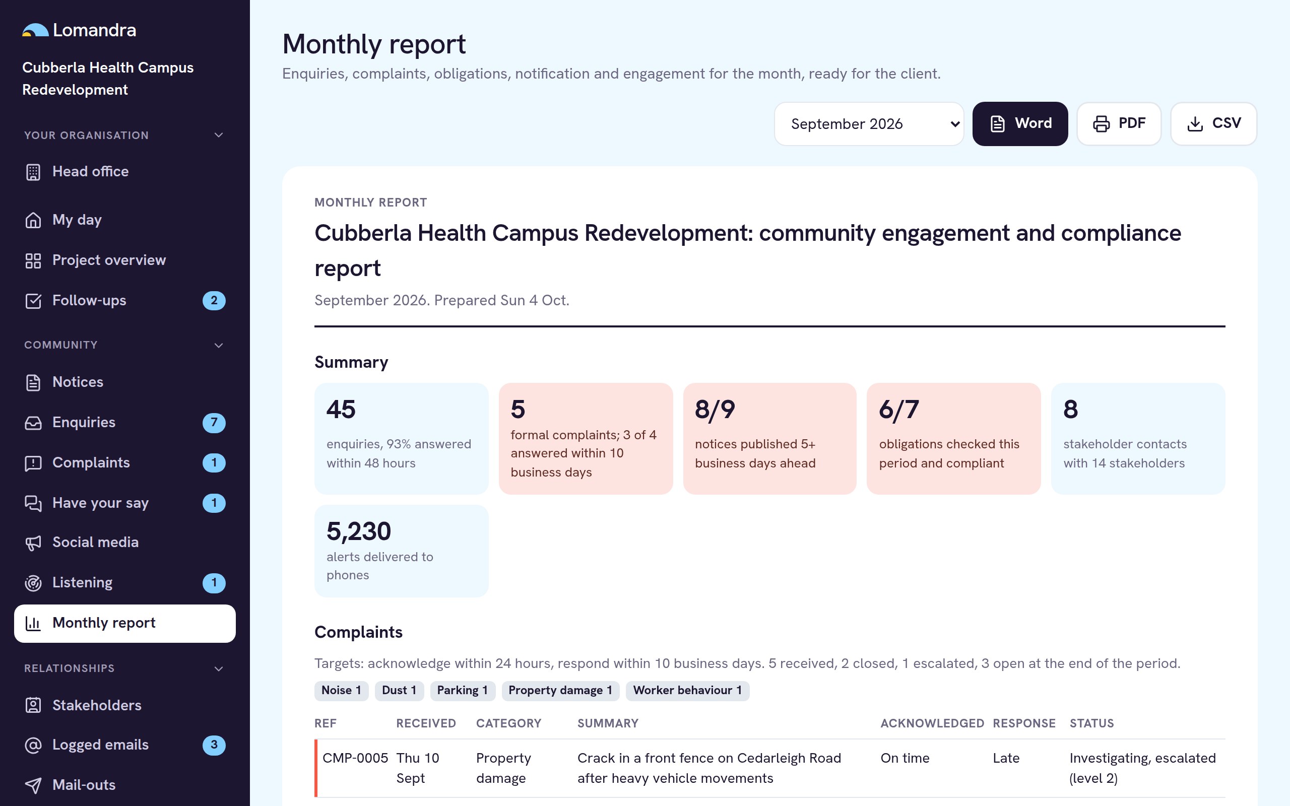1290x806 pixels.
Task: Click the Notices document icon
Action: point(33,383)
